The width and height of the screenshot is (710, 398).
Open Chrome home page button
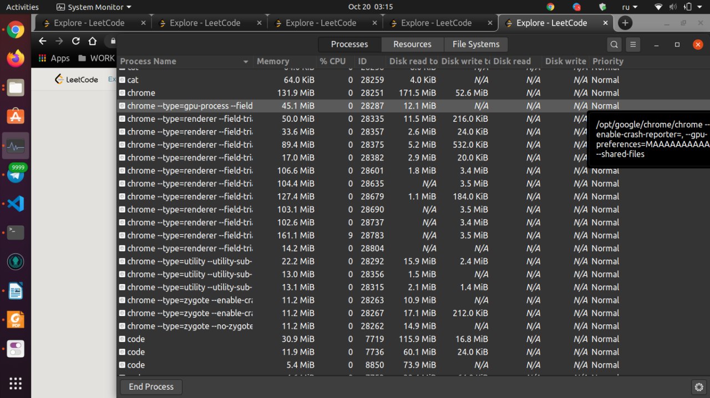coord(93,41)
